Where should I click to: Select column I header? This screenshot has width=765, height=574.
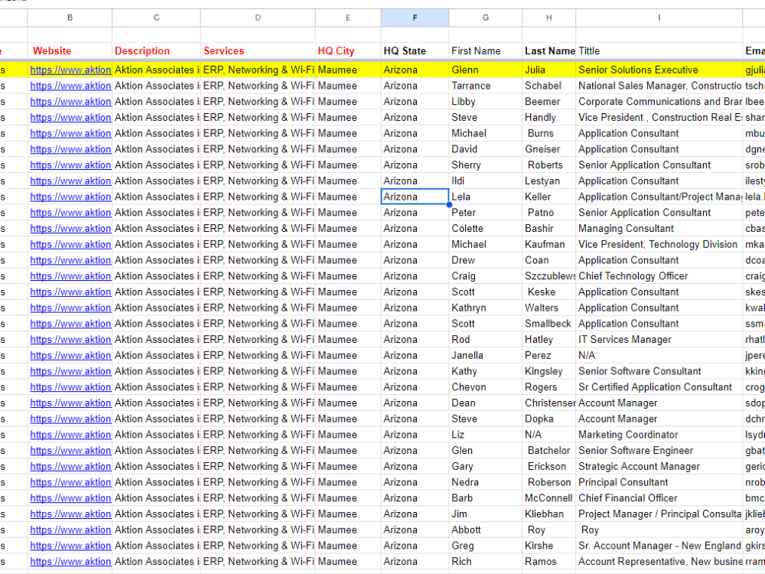[659, 18]
